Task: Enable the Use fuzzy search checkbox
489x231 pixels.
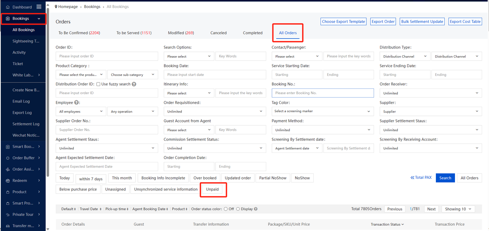Action: pos(99,84)
